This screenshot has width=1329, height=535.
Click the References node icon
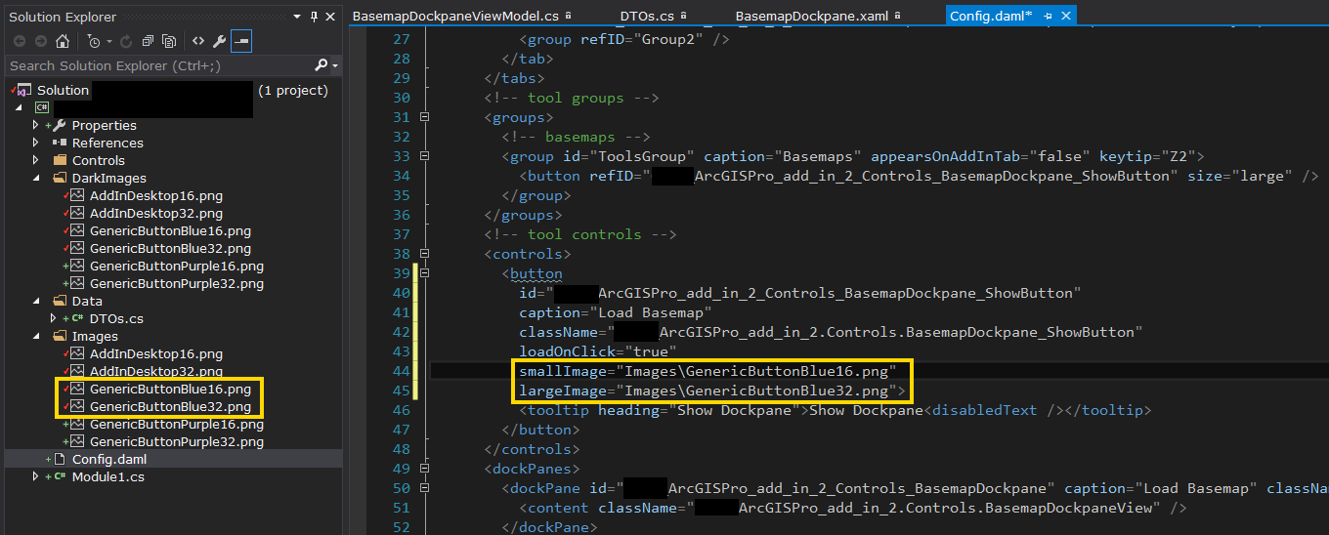[x=60, y=143]
